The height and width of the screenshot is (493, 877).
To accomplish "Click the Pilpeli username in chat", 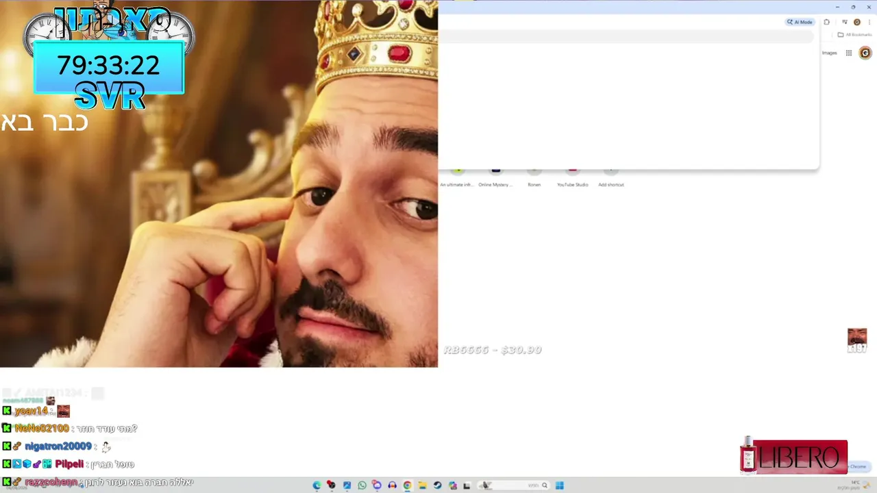I will (70, 464).
